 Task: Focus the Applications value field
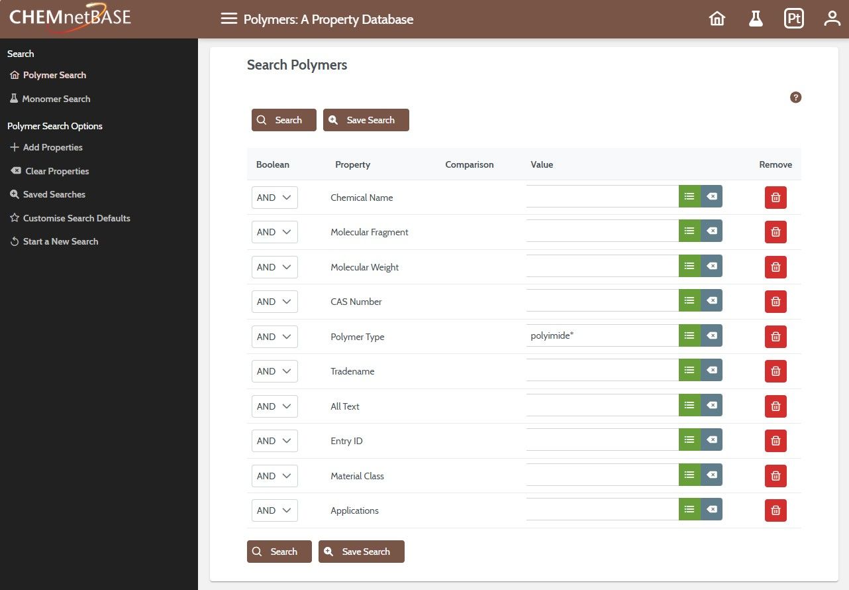(x=603, y=509)
